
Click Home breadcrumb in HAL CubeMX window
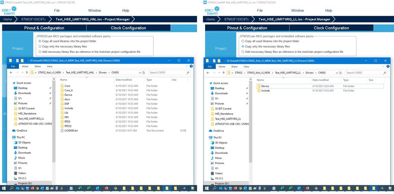coord(8,19)
